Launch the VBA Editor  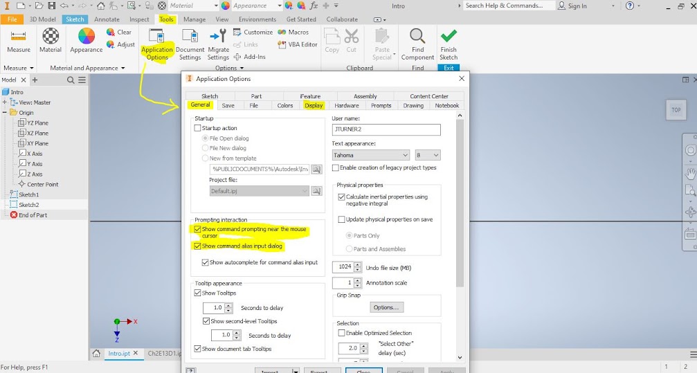click(x=298, y=44)
